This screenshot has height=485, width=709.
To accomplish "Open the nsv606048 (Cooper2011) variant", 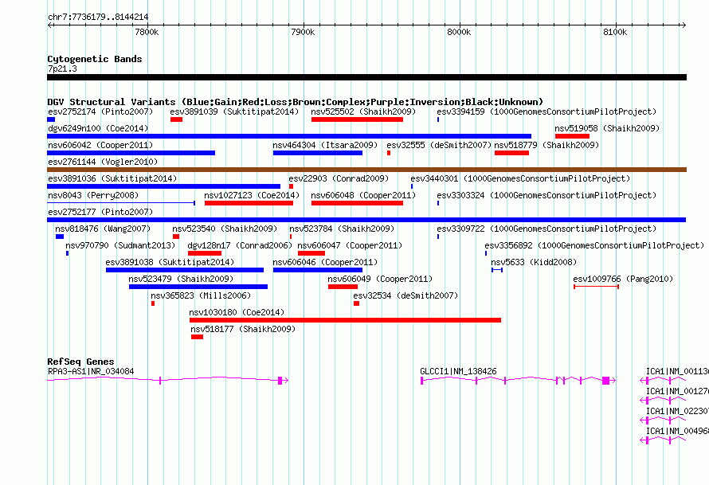I will tap(357, 203).
